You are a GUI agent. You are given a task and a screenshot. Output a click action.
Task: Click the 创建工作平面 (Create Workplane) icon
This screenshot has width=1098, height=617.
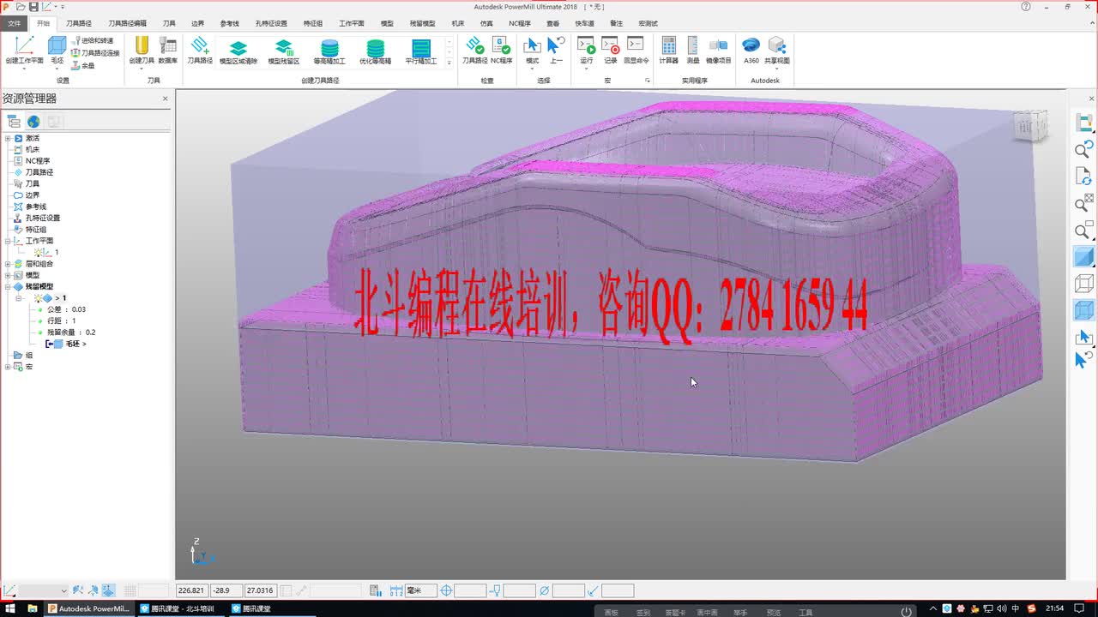point(24,45)
